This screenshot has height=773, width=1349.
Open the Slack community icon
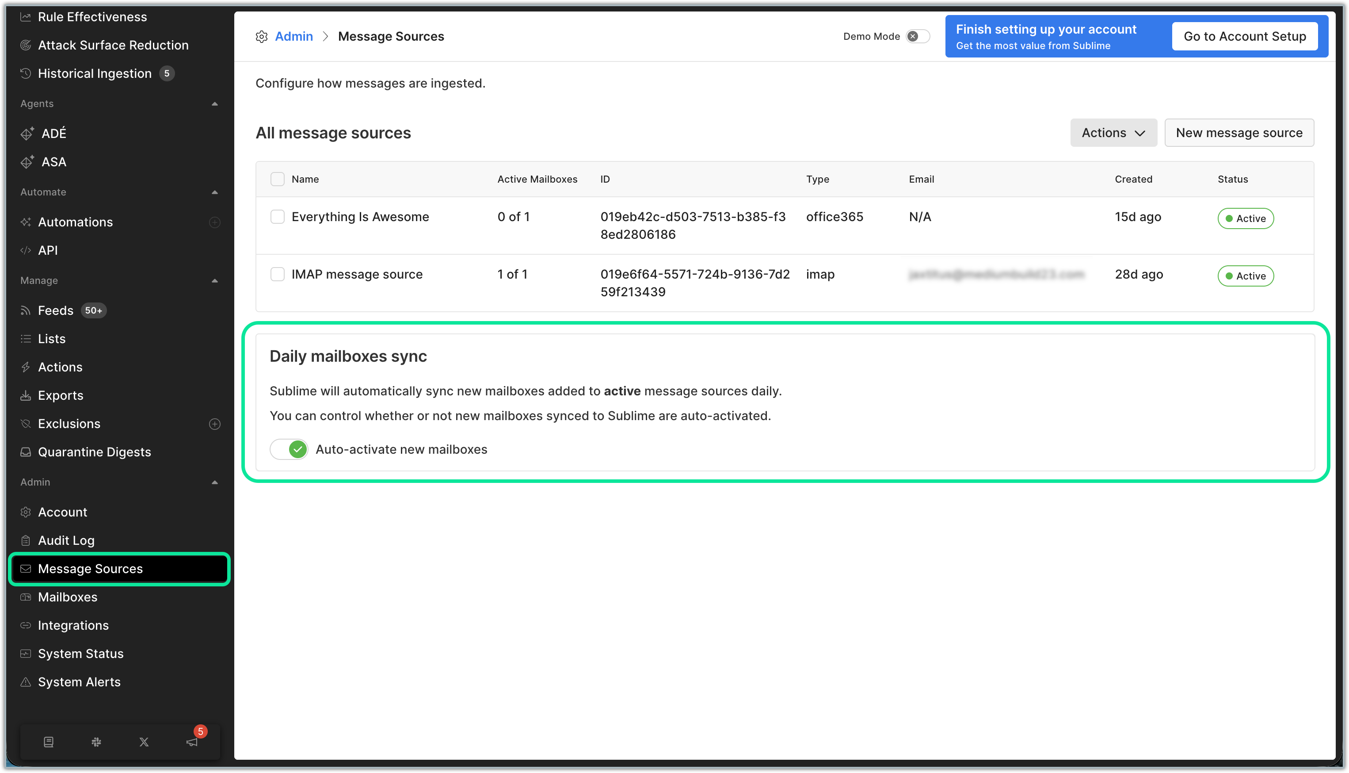coord(96,742)
